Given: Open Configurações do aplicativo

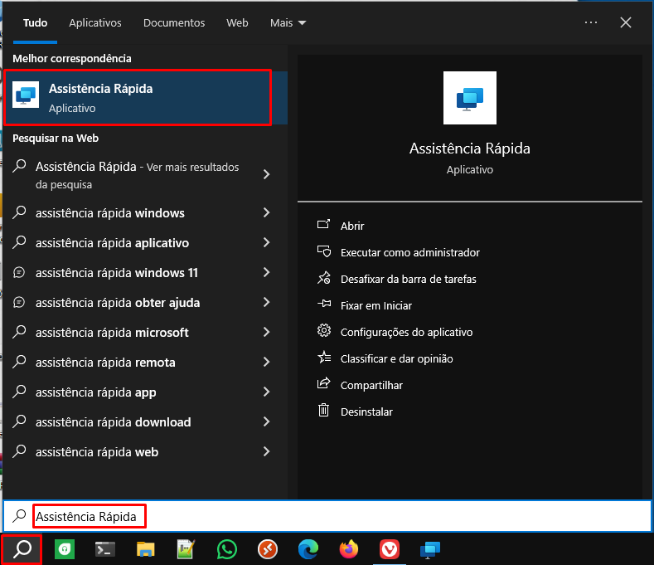Looking at the screenshot, I should 407,332.
